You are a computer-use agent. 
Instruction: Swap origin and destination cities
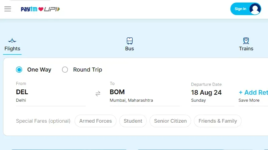(x=98, y=94)
